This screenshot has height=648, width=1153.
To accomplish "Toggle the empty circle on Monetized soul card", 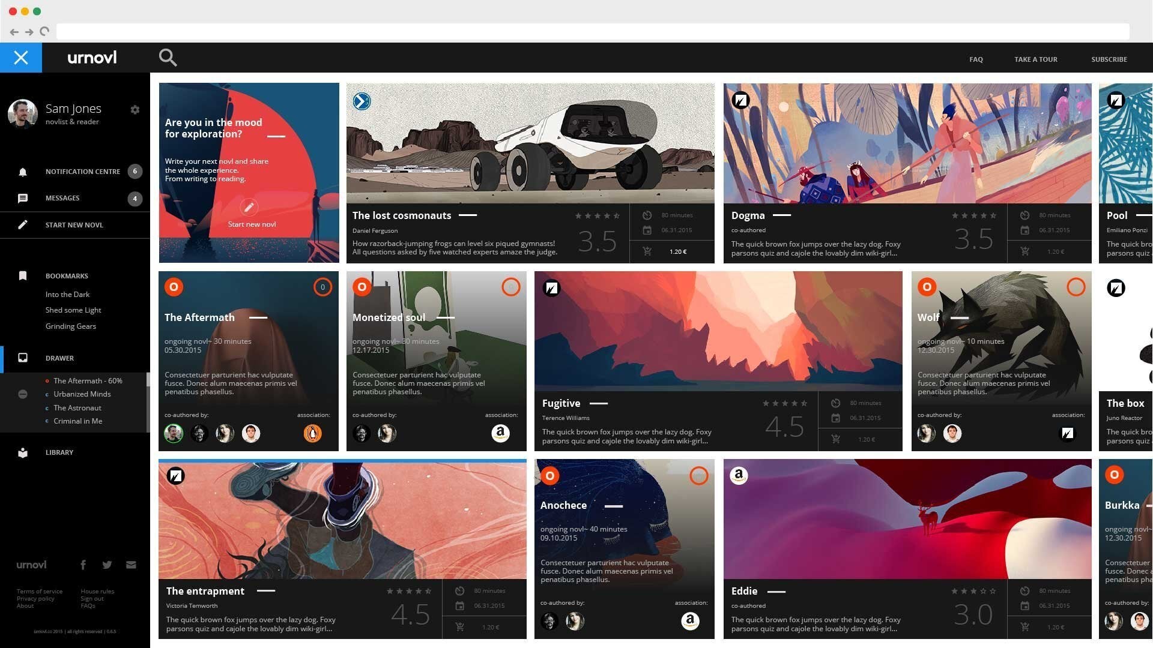I will pyautogui.click(x=511, y=287).
